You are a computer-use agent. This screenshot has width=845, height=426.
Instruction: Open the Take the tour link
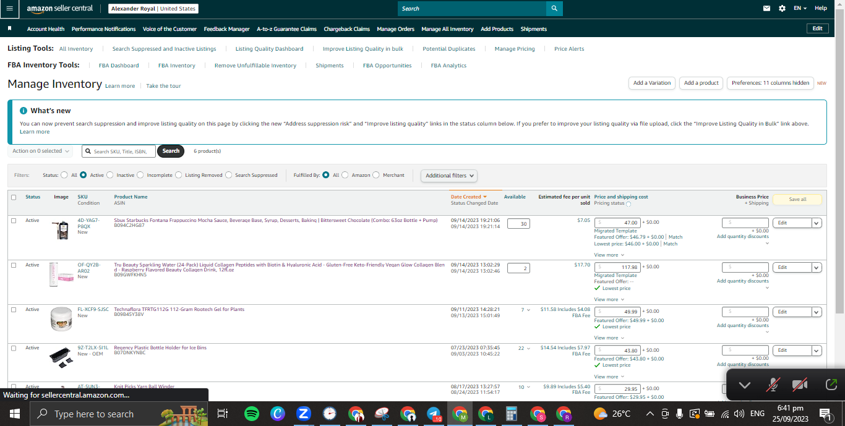click(163, 86)
